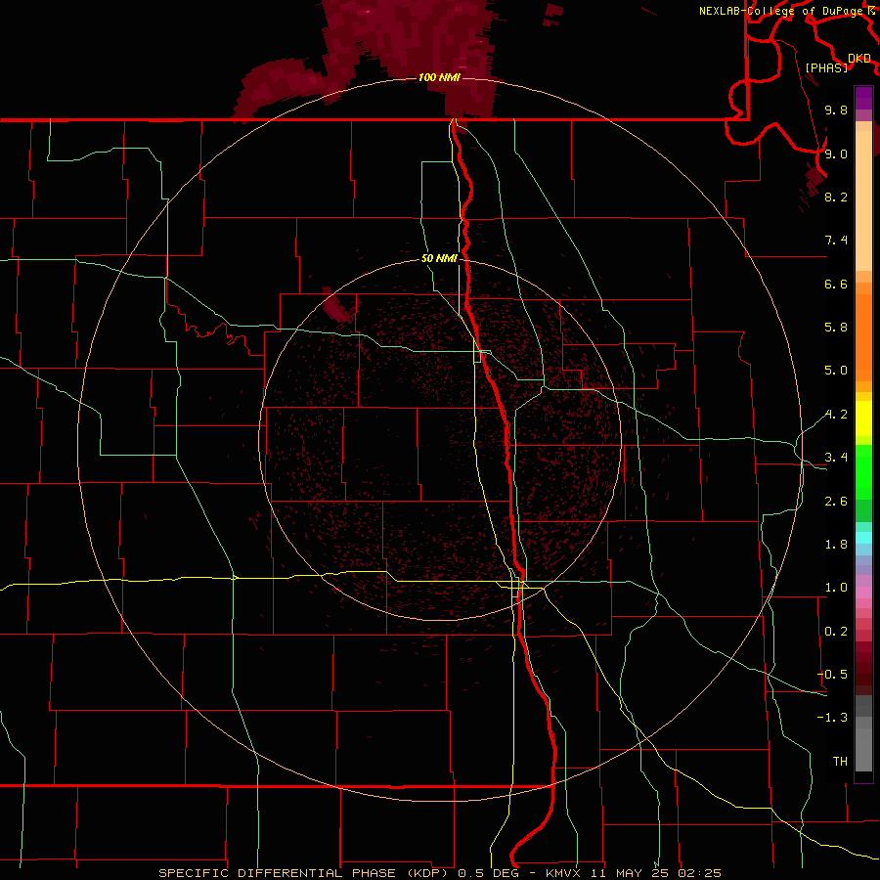The height and width of the screenshot is (880, 880).
Task: Click the "0.5 DEG" tilt angle text
Action: pos(489,873)
